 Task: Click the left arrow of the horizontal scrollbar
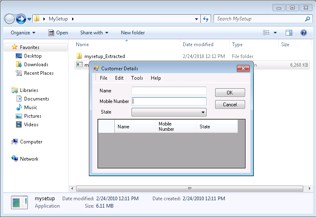pos(72,188)
